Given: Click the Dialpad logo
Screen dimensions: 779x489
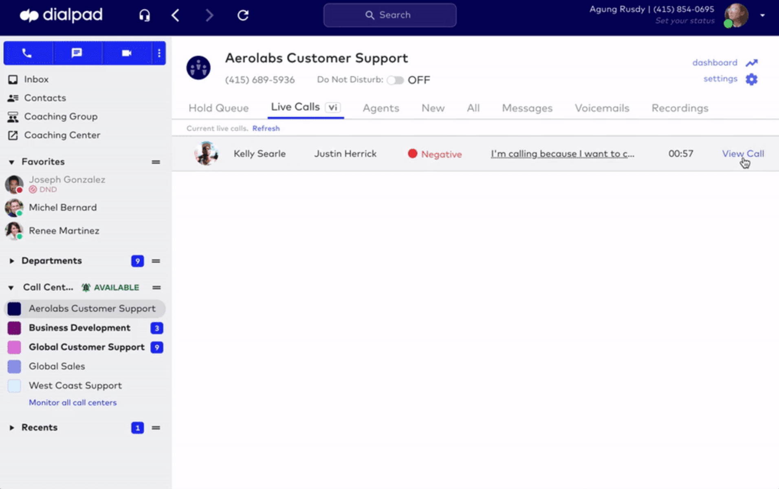Looking at the screenshot, I should (x=61, y=15).
